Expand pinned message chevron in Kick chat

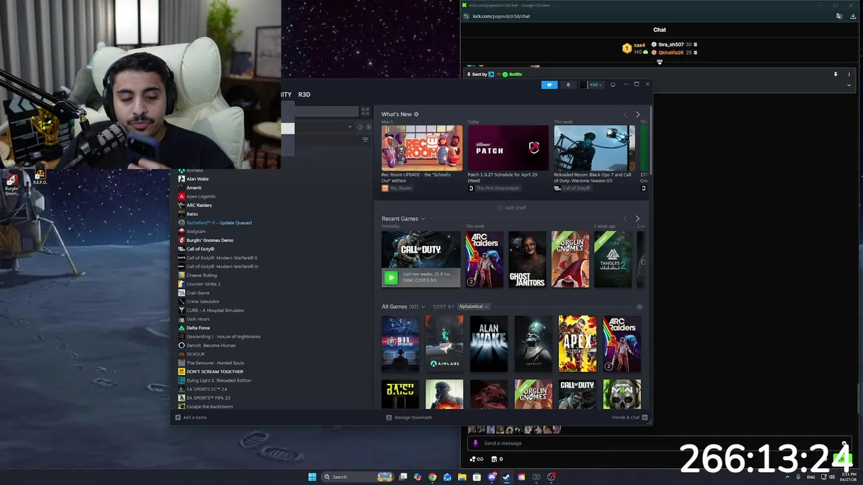pyautogui.click(x=849, y=85)
